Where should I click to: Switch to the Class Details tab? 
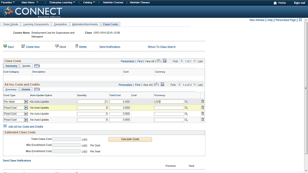click(11, 25)
